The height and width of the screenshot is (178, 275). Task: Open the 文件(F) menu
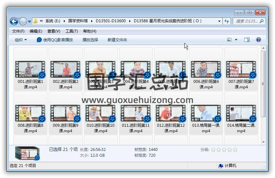[18, 31]
